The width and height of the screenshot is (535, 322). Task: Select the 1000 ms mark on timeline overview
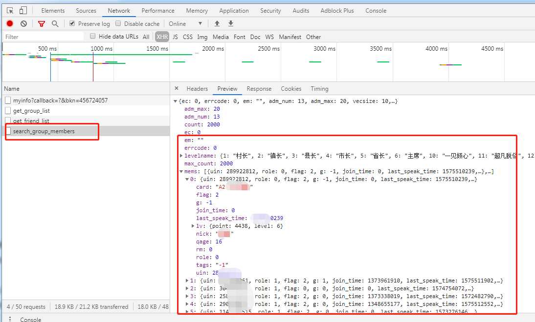coord(101,49)
